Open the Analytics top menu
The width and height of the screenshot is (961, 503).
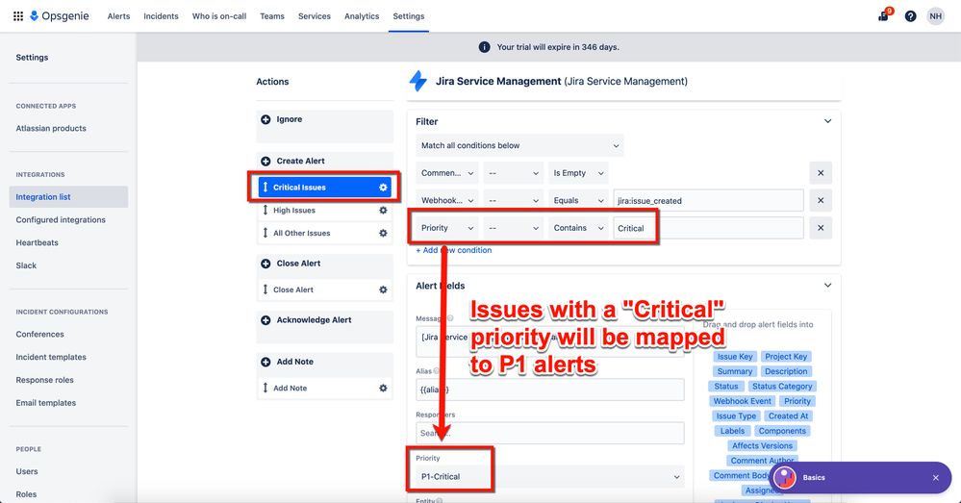362,16
